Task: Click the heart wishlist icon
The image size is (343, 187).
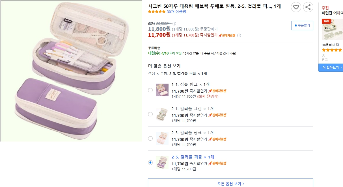Action: coord(296,7)
